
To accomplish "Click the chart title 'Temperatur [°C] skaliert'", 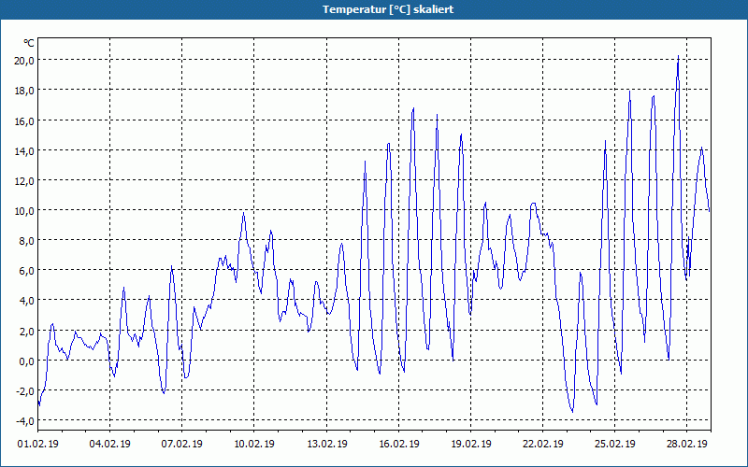I will coord(388,9).
